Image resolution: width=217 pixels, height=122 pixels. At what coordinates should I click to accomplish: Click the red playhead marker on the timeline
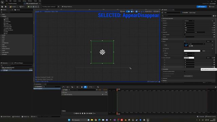click(117, 90)
